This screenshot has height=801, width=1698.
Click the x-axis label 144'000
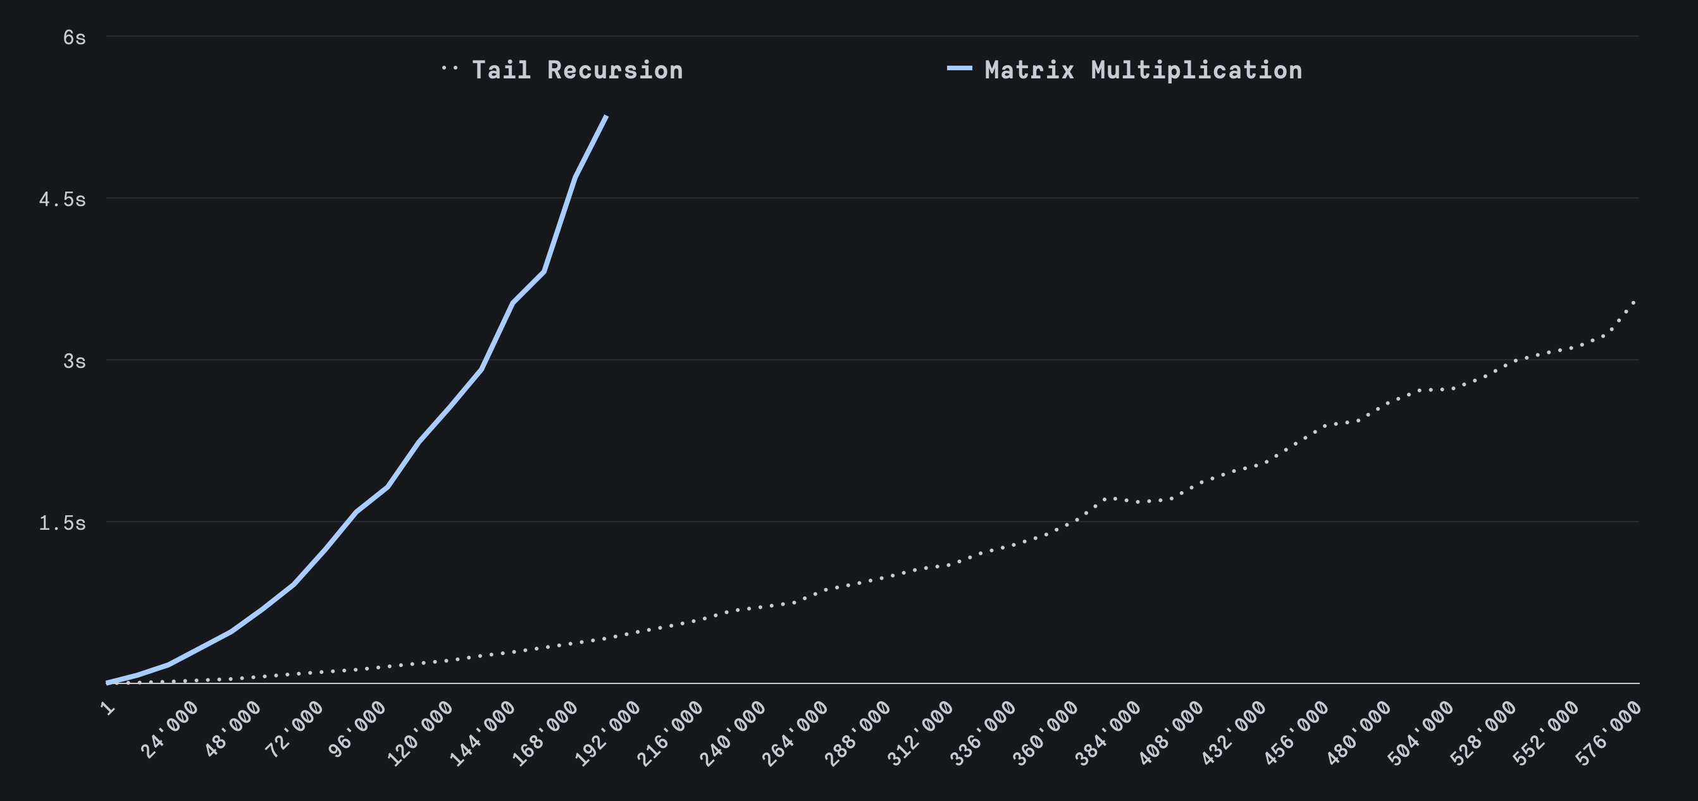483,735
